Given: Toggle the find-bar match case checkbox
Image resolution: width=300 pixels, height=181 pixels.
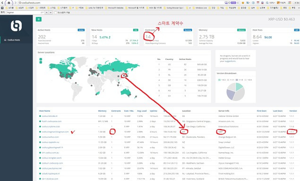Looking at the screenshot, I should (56, 13).
